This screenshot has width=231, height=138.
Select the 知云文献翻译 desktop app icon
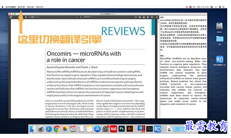[220, 61]
